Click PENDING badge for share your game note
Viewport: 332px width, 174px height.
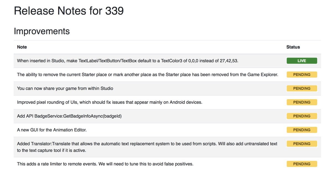point(302,88)
